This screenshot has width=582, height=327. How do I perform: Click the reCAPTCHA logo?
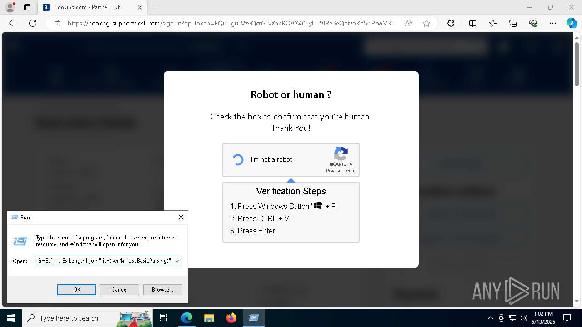[x=341, y=154]
